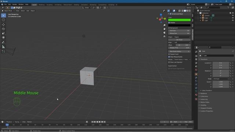Open the Edit menu
The height and width of the screenshot is (132, 235).
coord(10,4)
